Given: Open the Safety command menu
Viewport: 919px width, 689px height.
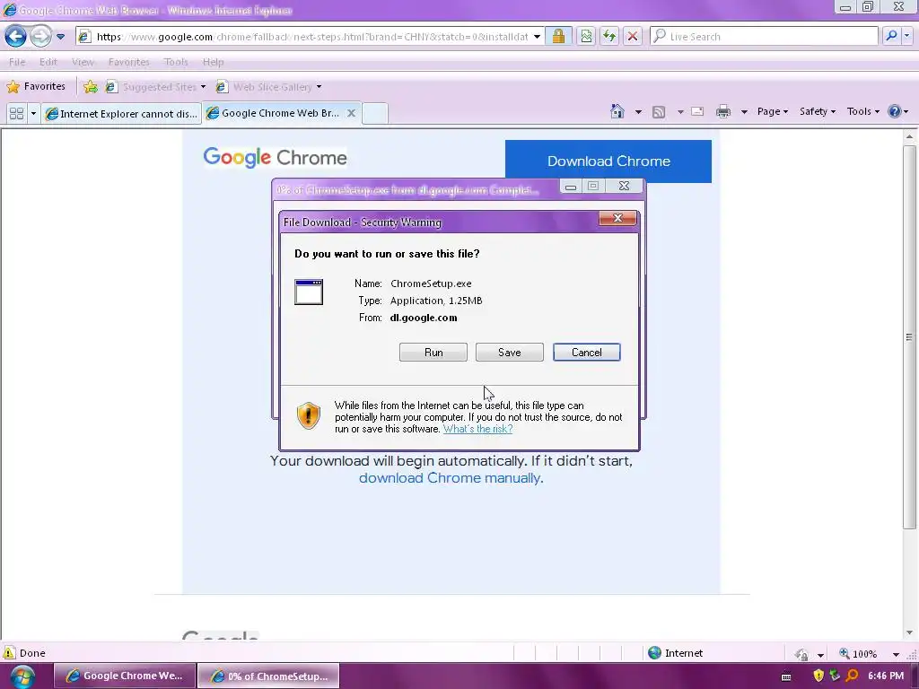Looking at the screenshot, I should (818, 111).
